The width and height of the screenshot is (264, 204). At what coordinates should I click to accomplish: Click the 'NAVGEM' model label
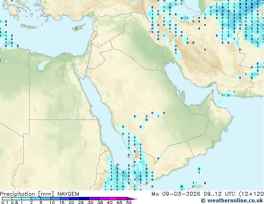[68, 194]
